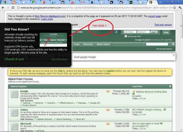Click the register link in yellow notice
The height and width of the screenshot is (132, 183).
(111, 71)
